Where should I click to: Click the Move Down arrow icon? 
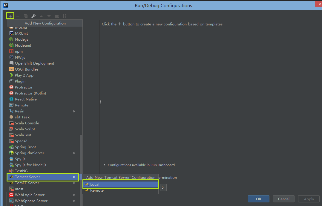click(x=49, y=16)
